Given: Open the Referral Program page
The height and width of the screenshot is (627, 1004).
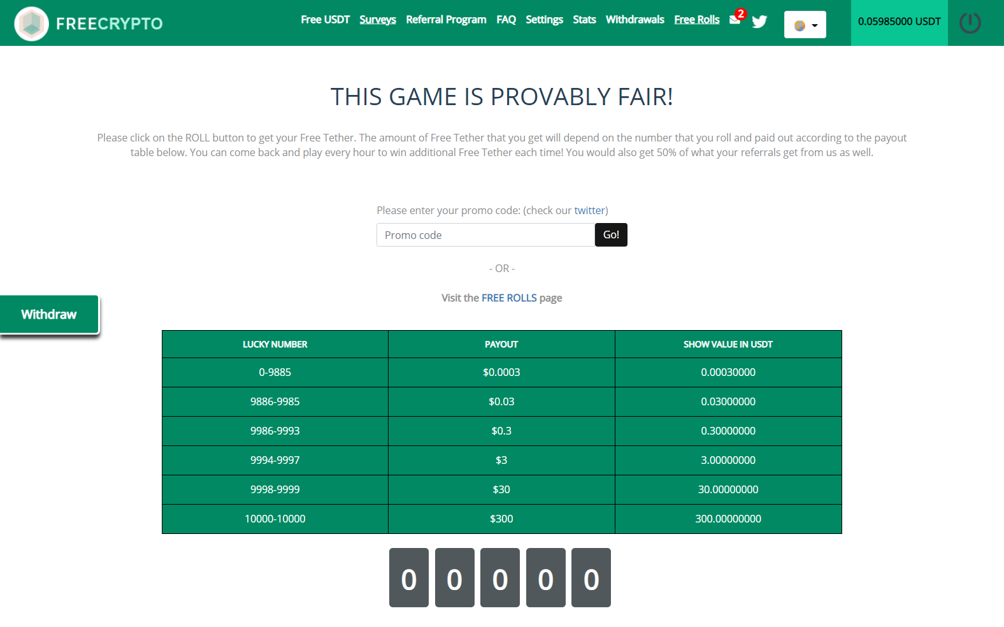Looking at the screenshot, I should pos(446,20).
